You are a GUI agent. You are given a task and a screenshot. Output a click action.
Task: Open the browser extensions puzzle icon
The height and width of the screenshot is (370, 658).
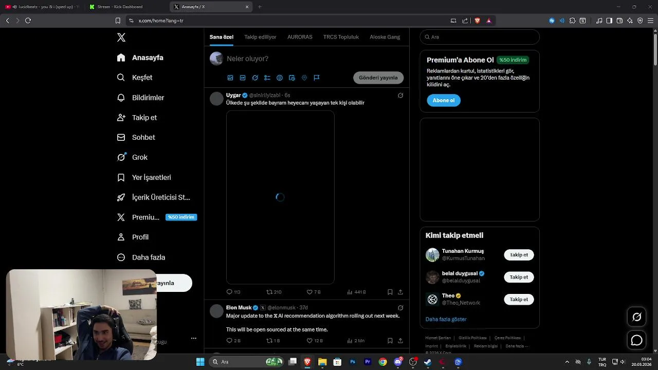(x=572, y=21)
